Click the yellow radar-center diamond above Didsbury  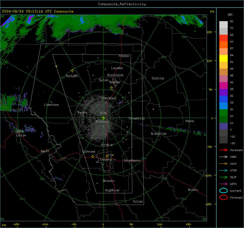coord(103,118)
